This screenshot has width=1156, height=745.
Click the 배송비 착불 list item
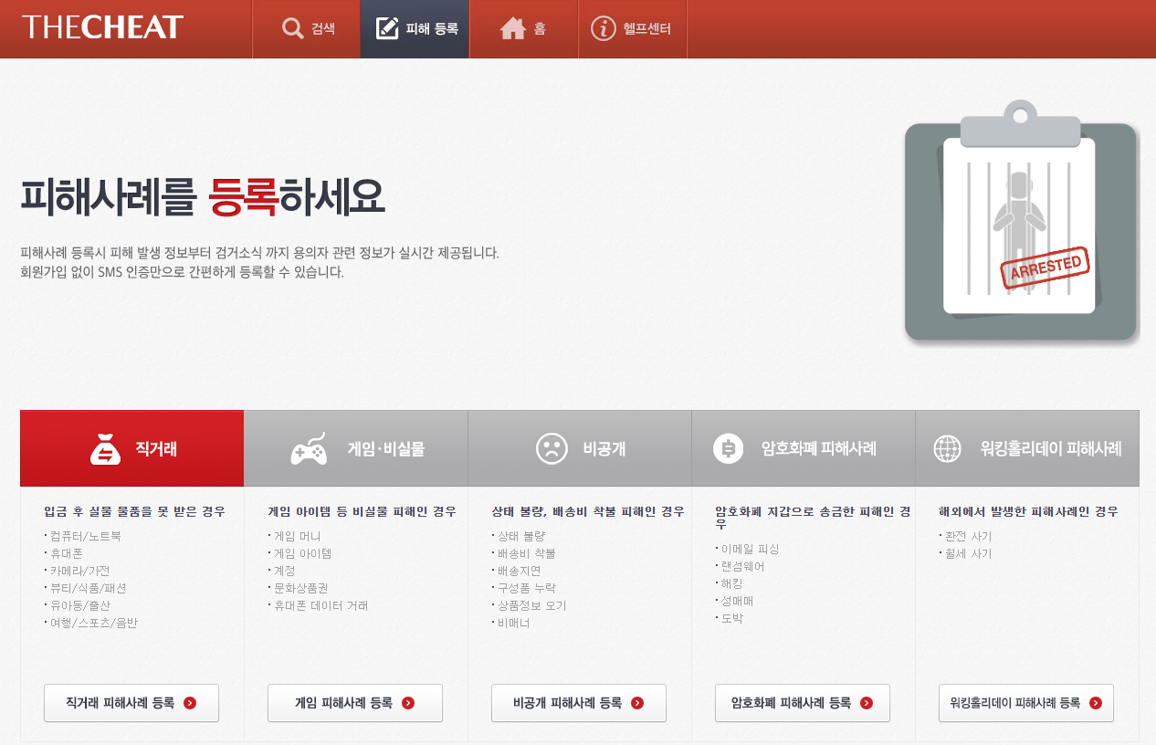(526, 553)
